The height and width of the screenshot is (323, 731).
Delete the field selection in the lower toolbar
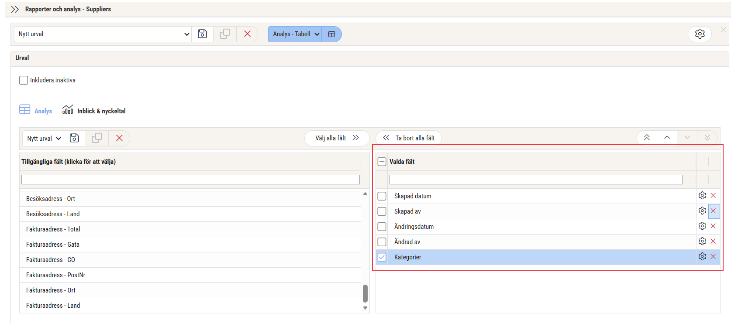[119, 138]
